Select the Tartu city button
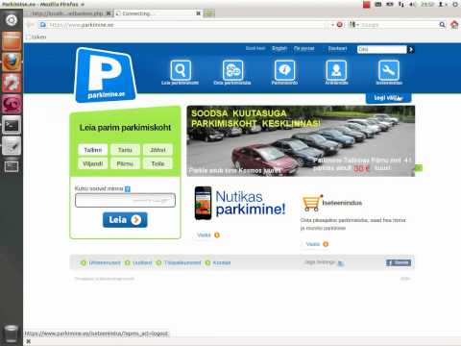This screenshot has width=461, height=346. point(125,150)
